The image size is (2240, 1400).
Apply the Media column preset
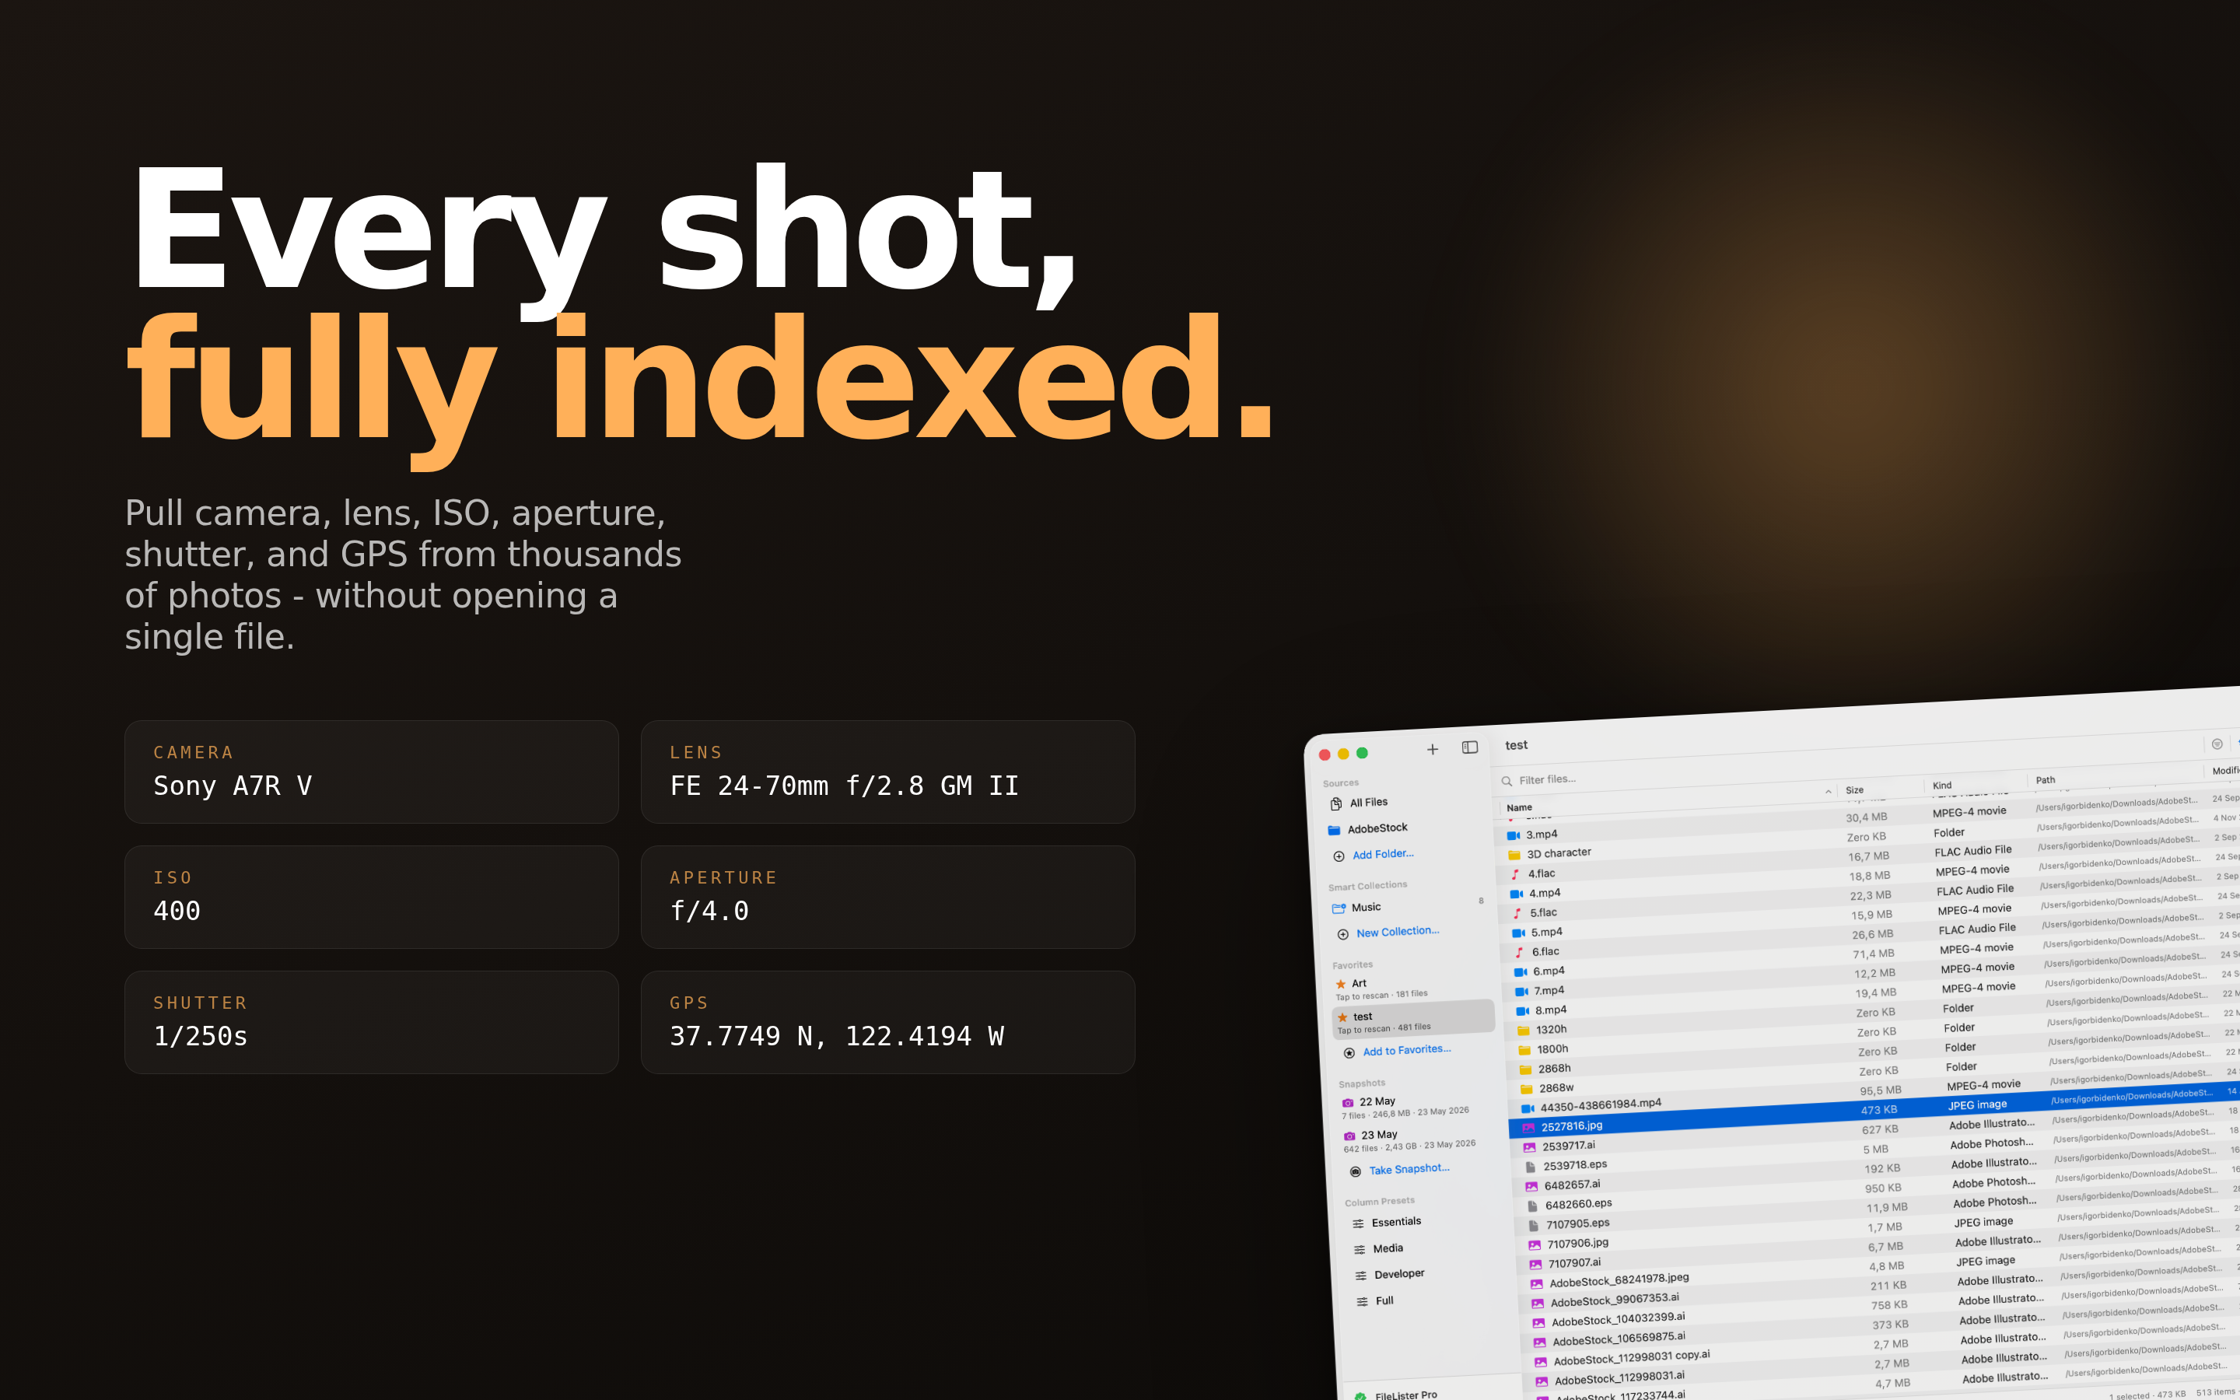pos(1378,1249)
